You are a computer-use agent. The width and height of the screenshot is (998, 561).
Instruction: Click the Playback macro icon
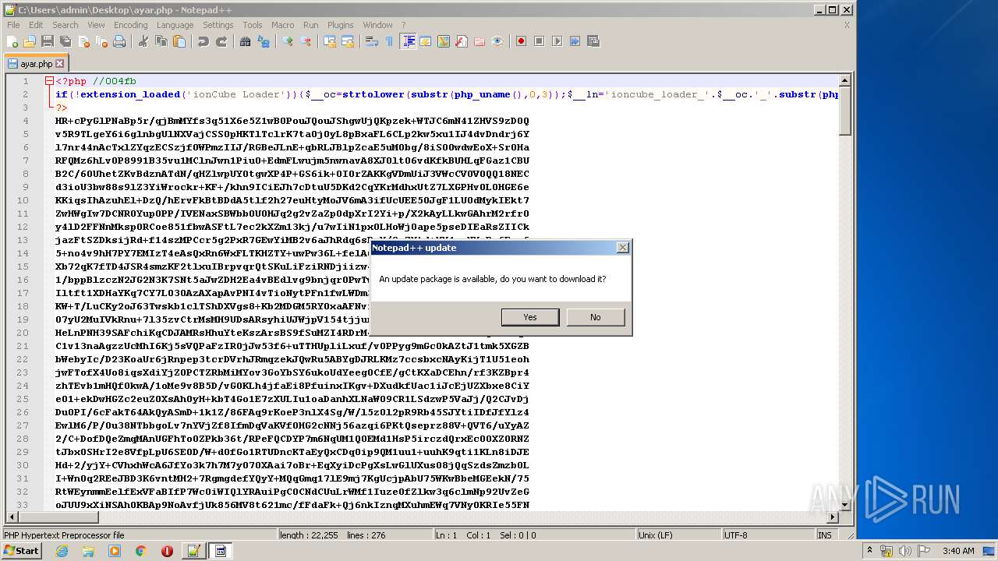coord(557,41)
